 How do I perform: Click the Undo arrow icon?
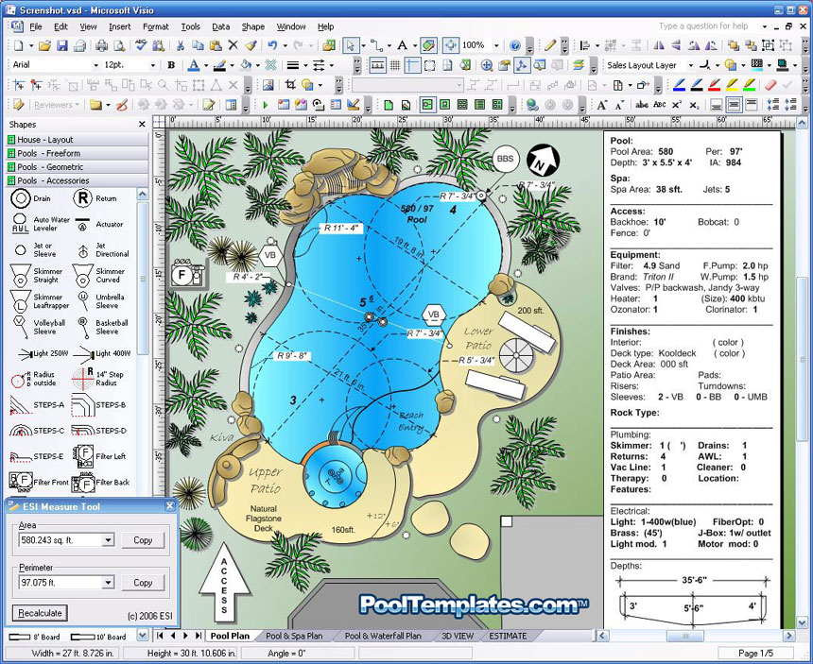(272, 46)
